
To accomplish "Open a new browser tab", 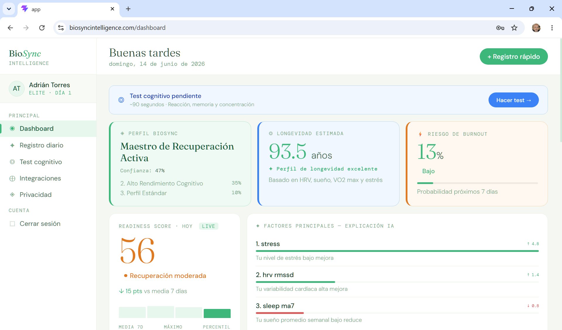I will 128,9.
